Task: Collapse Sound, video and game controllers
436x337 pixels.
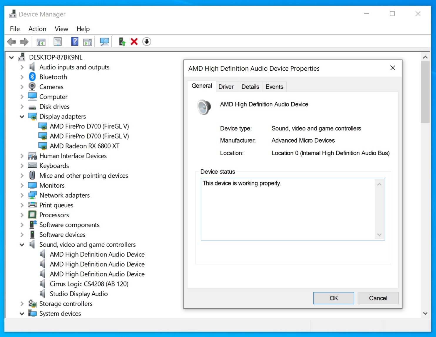Action: (x=22, y=244)
